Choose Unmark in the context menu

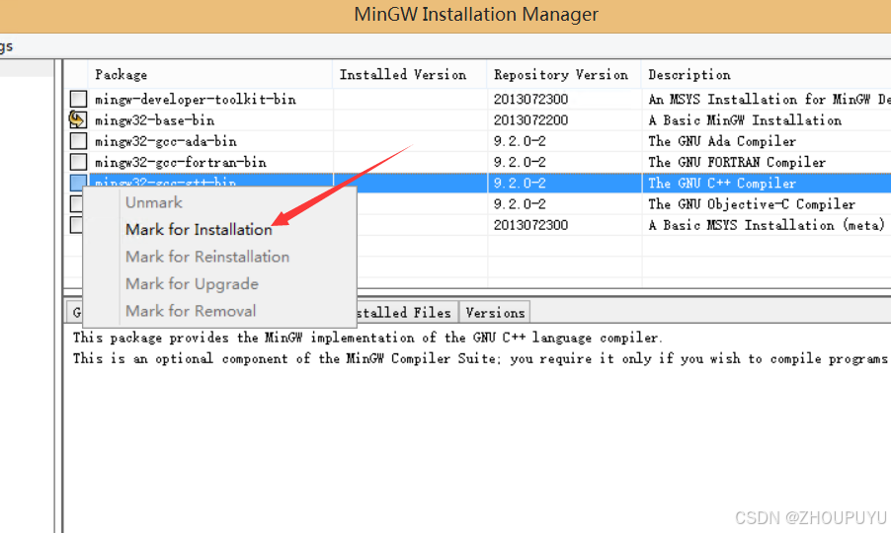(154, 202)
